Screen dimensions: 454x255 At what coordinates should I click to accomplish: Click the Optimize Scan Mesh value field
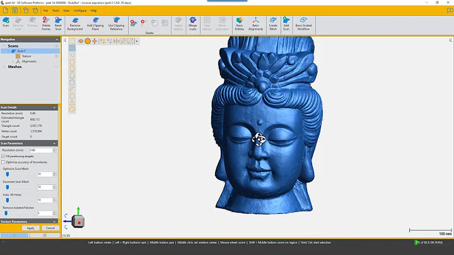[x=45, y=174]
